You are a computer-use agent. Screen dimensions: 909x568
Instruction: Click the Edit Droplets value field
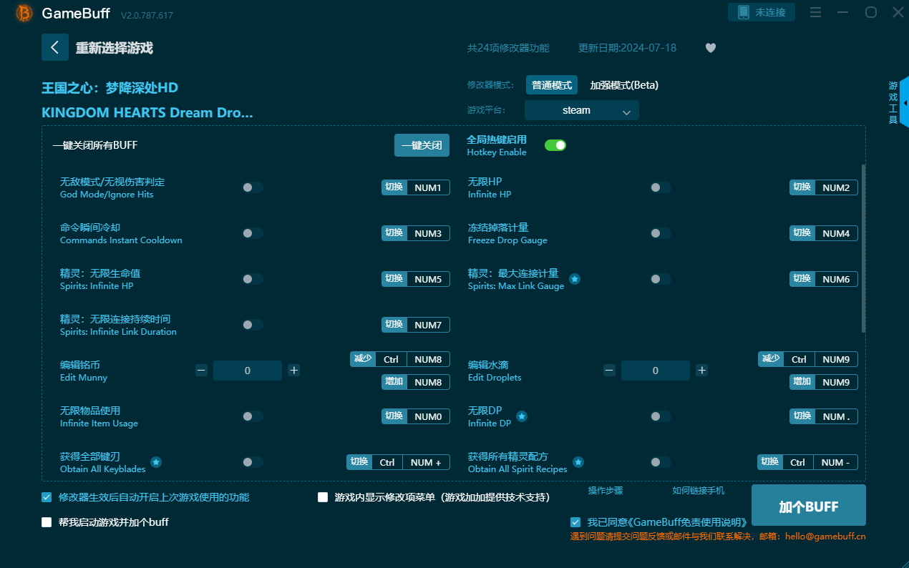pyautogui.click(x=656, y=371)
